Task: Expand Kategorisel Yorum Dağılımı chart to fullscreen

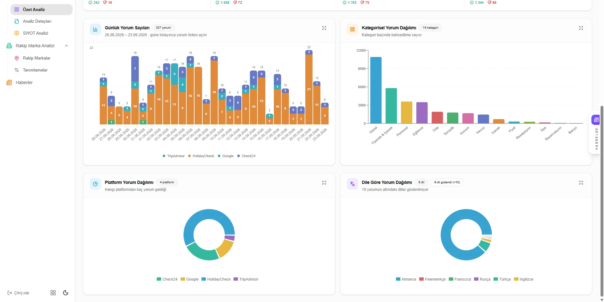Action: click(581, 28)
